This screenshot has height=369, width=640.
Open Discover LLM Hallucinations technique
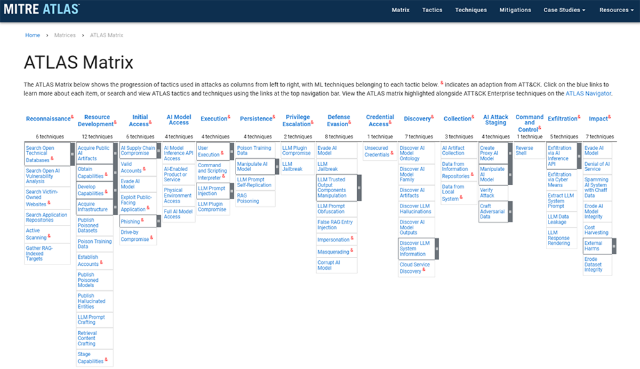point(415,209)
